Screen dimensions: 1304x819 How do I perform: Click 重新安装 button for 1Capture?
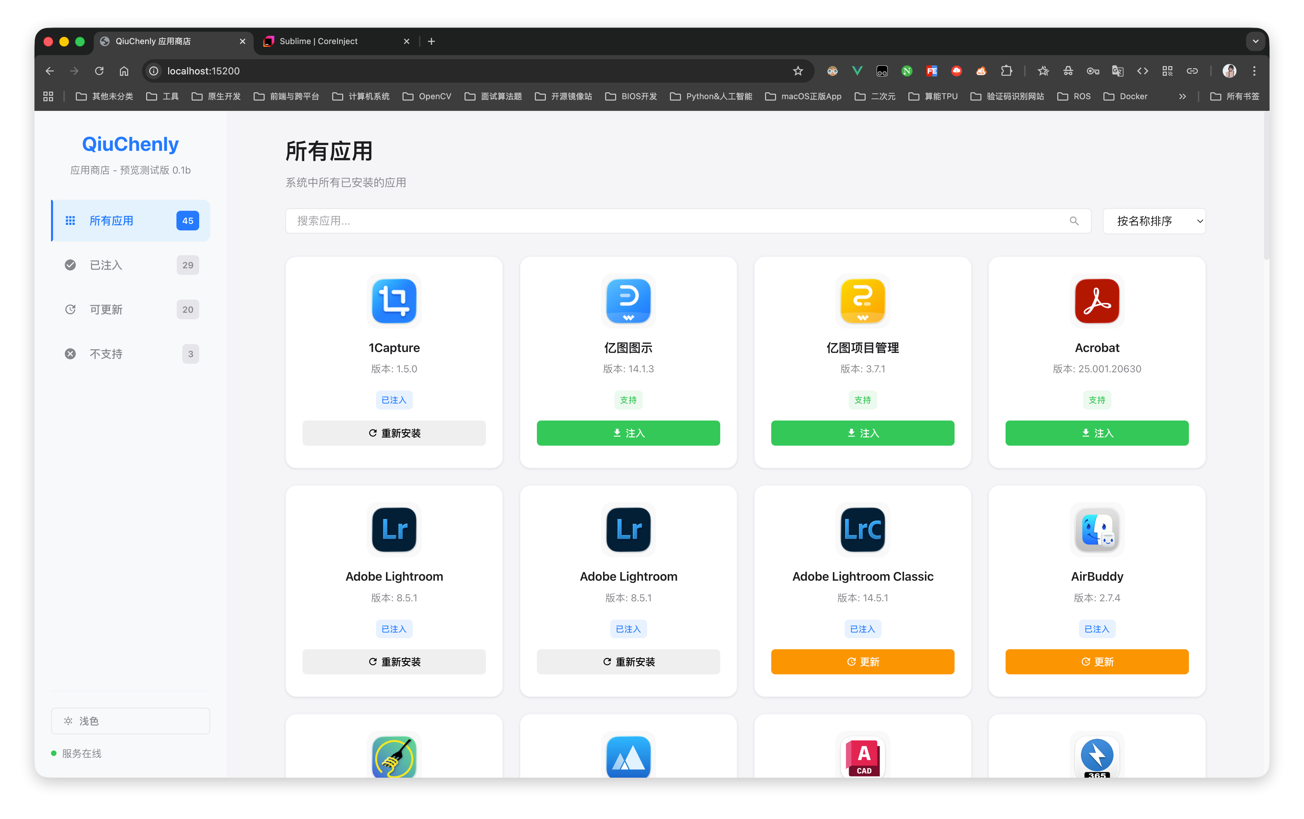point(394,433)
